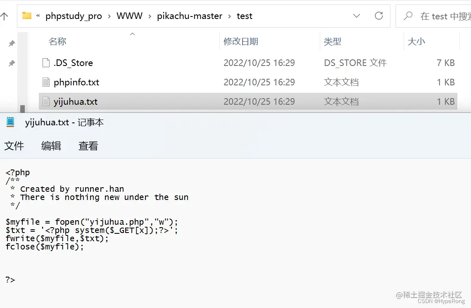Viewport: 471px width, 308px height.
Task: Go to pikachu-master breadcrumb folder
Action: (190, 16)
